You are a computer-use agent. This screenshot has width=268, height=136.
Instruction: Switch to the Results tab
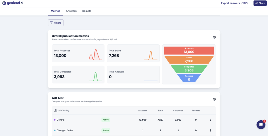[x=87, y=11]
